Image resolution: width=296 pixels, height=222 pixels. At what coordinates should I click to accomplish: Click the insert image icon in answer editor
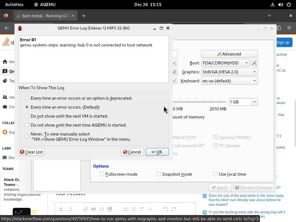(110, 209)
